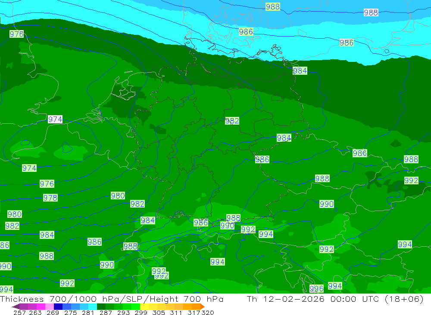The width and height of the screenshot is (431, 315).
Task: Click the 'Thickness 700/1000 hPa/SLP/Height 700 hPa' title
Action: coord(112,299)
